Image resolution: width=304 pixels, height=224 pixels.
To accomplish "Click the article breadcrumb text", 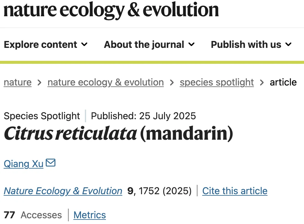I will tap(283, 82).
